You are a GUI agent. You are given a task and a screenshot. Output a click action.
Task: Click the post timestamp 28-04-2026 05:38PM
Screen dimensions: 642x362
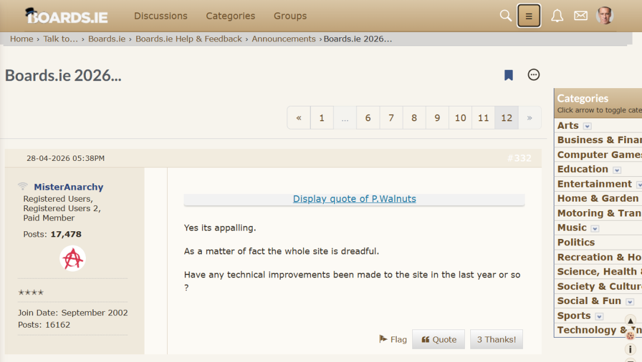point(66,159)
